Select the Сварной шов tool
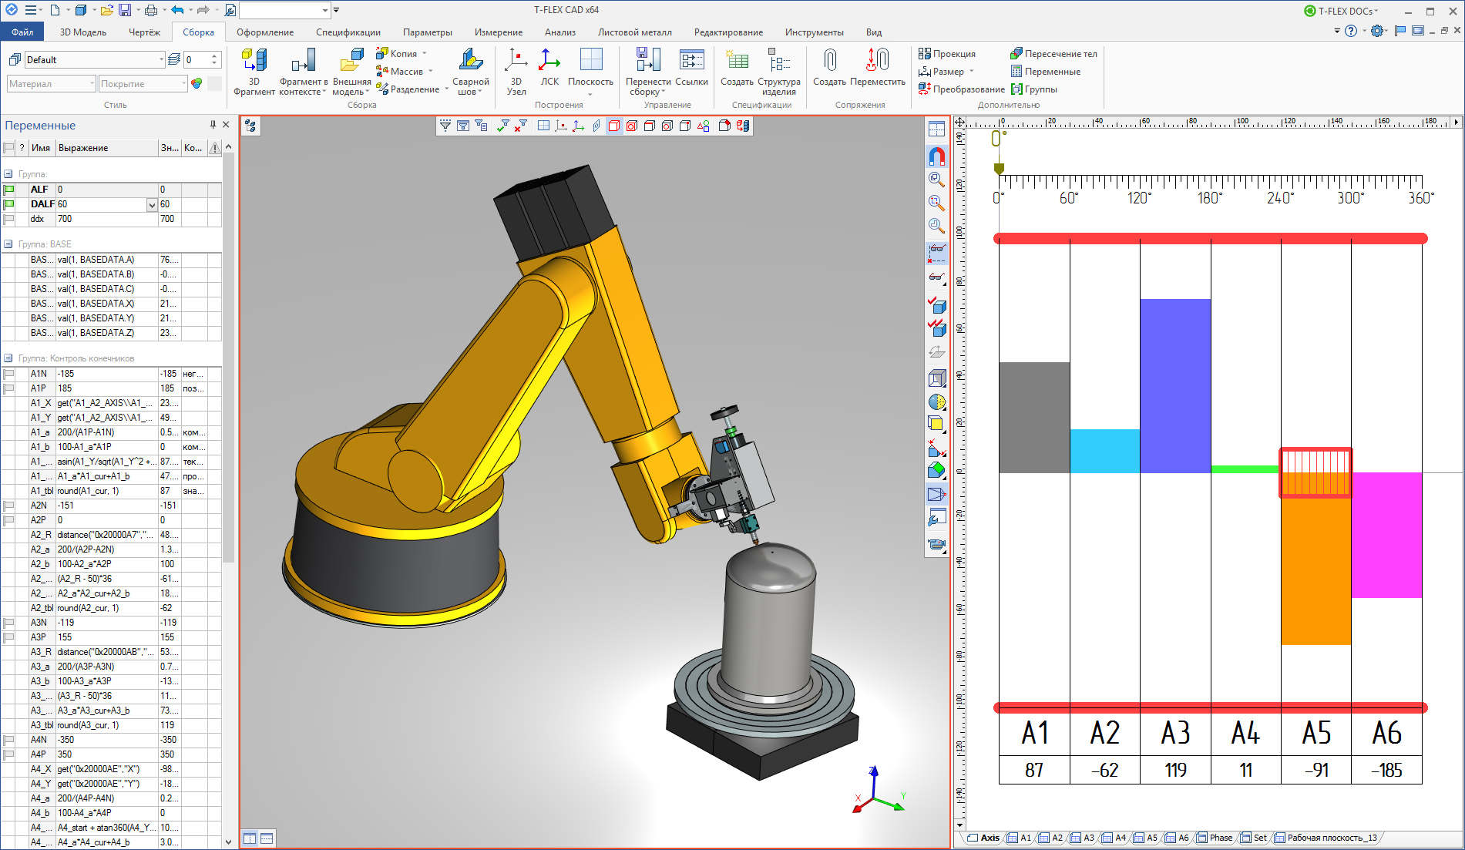Viewport: 1465px width, 850px height. 470,71
